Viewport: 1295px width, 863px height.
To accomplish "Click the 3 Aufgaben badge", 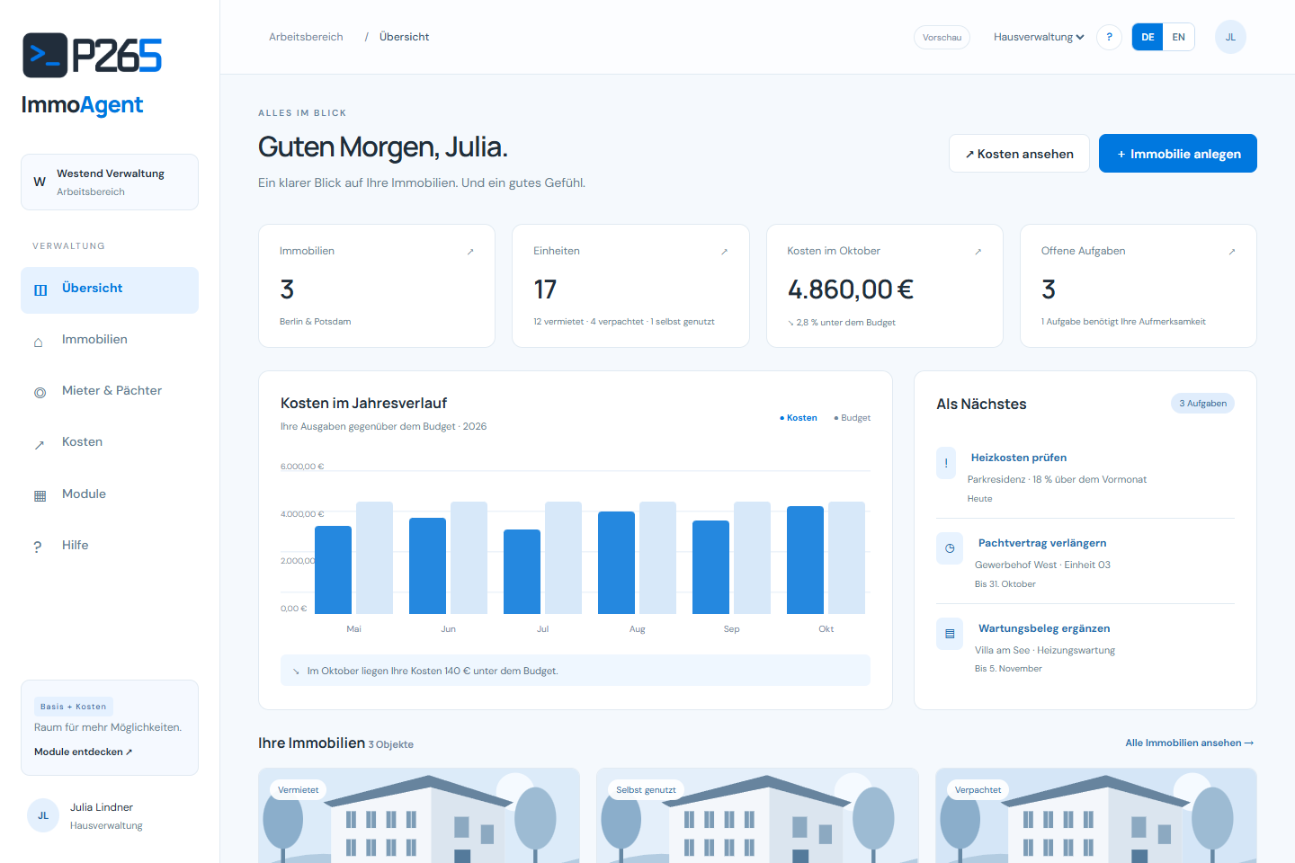I will tap(1202, 404).
